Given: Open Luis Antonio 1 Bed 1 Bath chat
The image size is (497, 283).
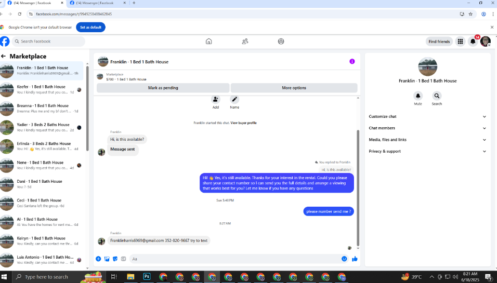Looking at the screenshot, I should pyautogui.click(x=42, y=260).
